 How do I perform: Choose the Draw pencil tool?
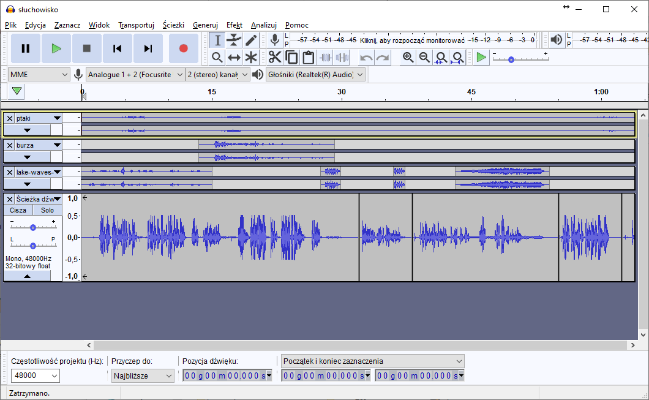[251, 40]
